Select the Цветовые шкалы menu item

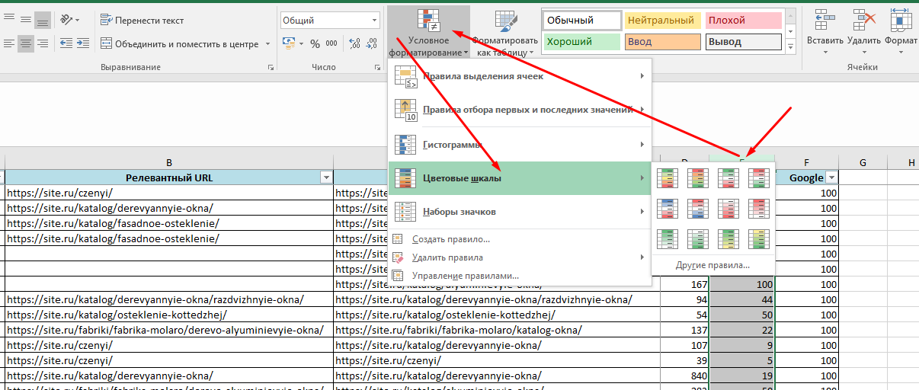coord(520,177)
